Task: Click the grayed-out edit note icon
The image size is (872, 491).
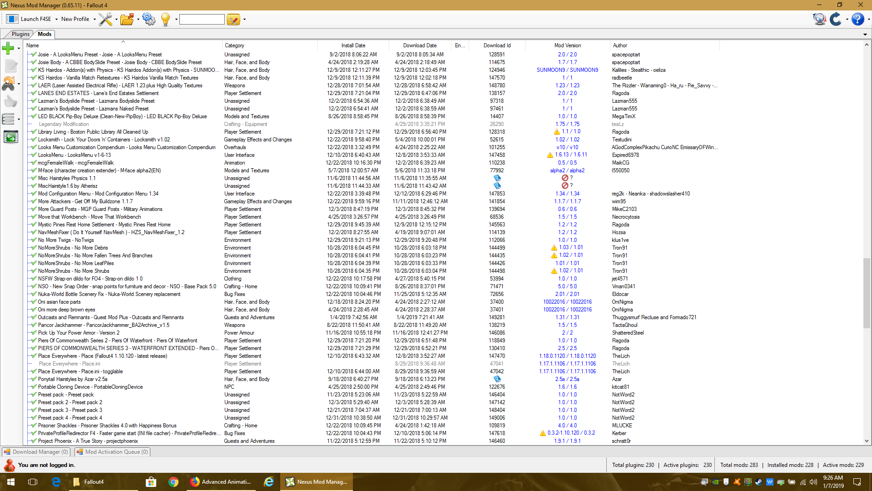Action: [x=10, y=66]
